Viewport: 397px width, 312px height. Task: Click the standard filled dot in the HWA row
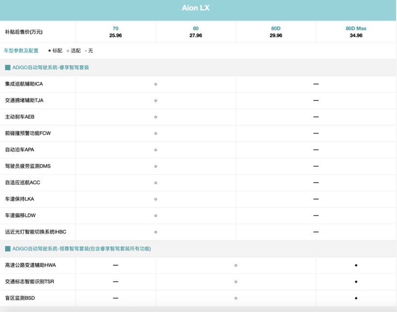[x=356, y=265]
